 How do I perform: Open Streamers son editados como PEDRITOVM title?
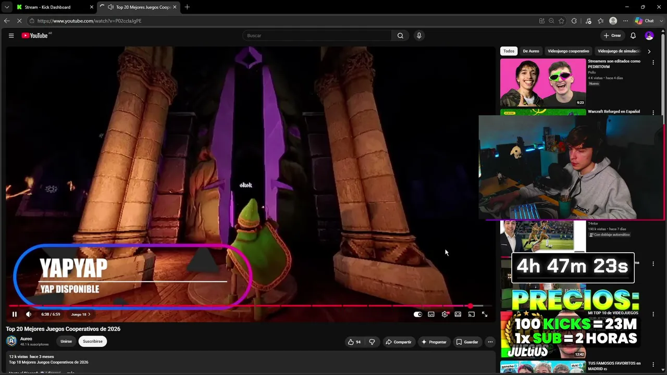click(x=614, y=64)
